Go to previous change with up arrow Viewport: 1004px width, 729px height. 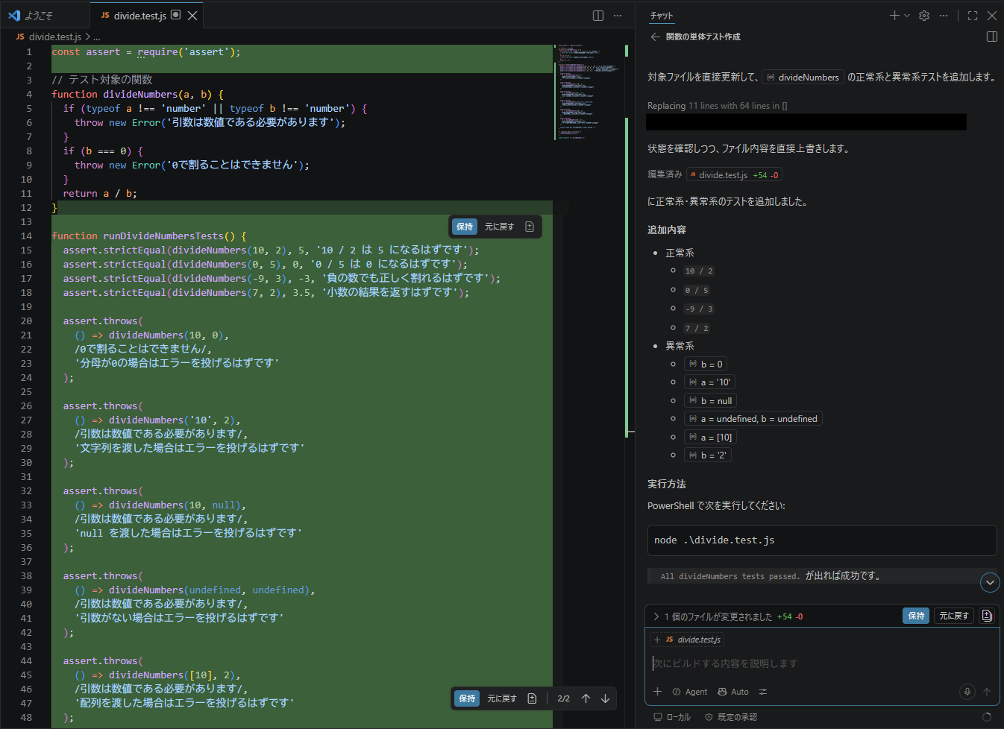(586, 698)
